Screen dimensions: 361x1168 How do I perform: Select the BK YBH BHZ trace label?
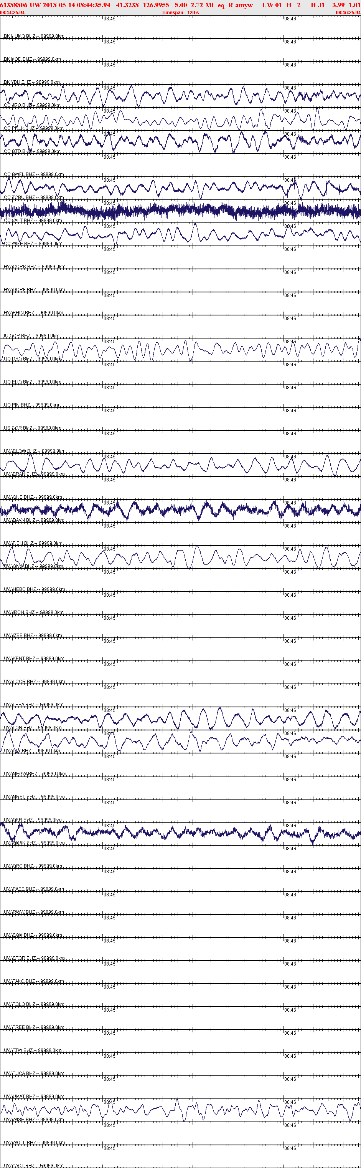click(x=32, y=82)
